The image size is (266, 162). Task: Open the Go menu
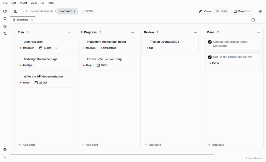coord(42,3)
